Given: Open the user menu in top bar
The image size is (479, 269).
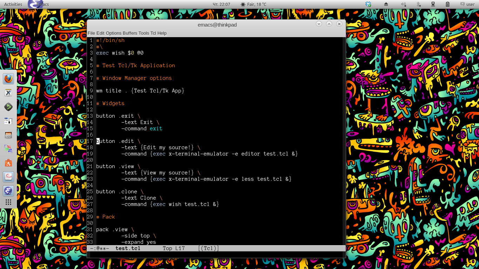Looking at the screenshot, I should click(467, 4).
